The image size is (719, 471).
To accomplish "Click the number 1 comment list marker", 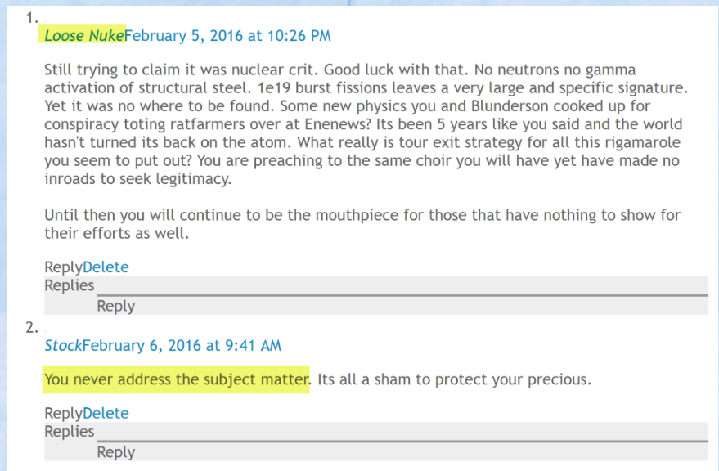I will (x=32, y=17).
